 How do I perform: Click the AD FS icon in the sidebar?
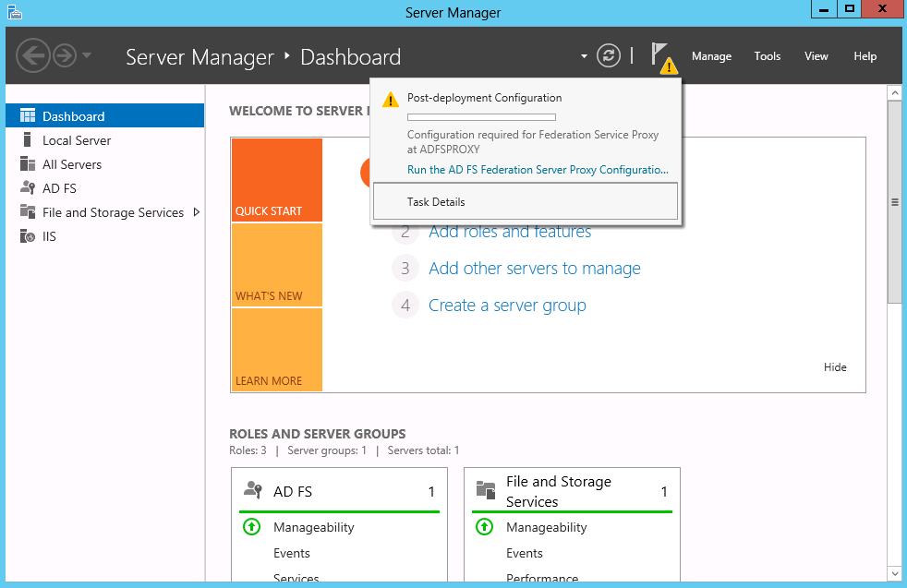28,187
